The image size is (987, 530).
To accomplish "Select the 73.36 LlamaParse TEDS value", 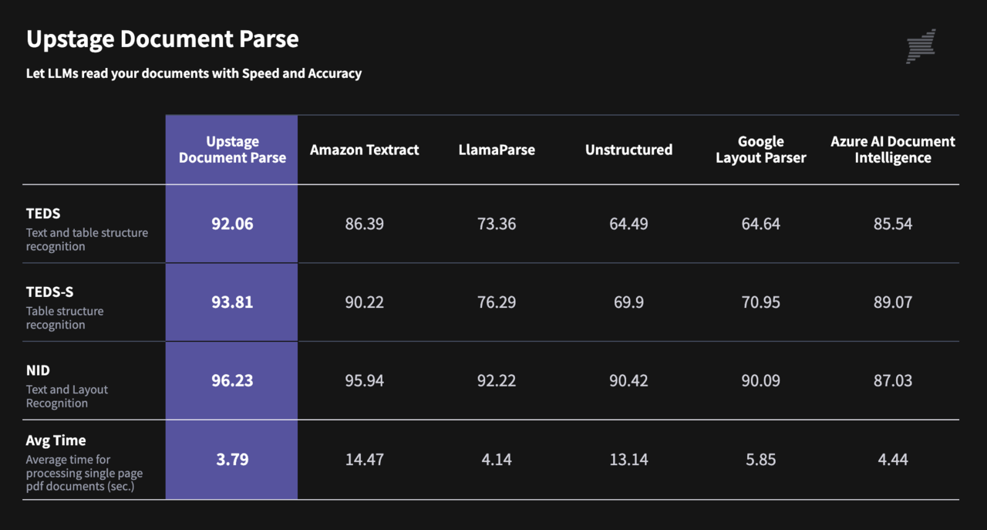I will (497, 224).
